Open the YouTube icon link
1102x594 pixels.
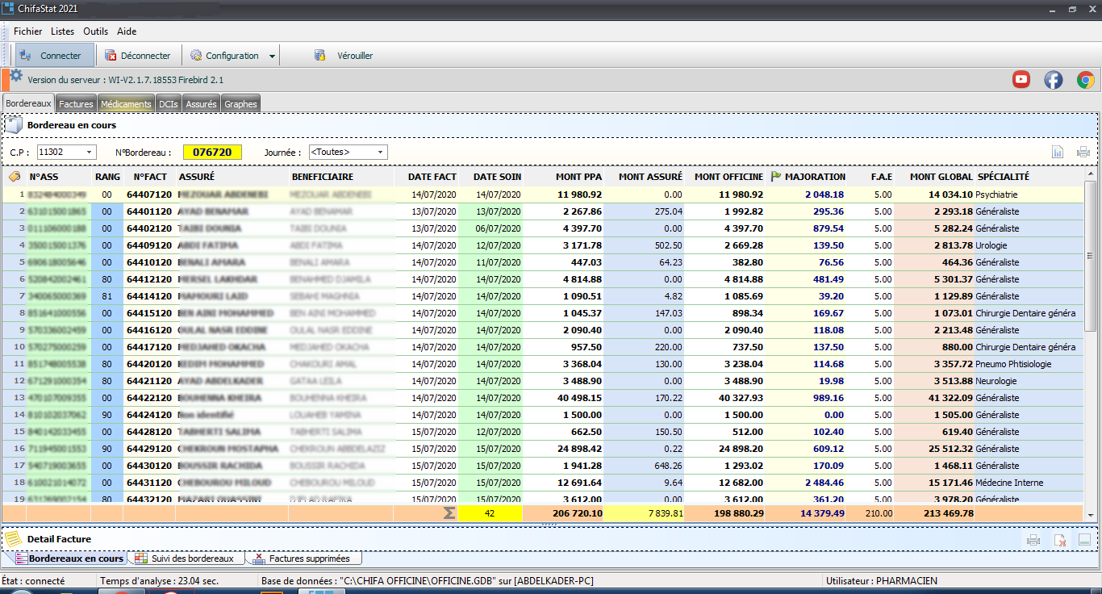(x=1021, y=79)
